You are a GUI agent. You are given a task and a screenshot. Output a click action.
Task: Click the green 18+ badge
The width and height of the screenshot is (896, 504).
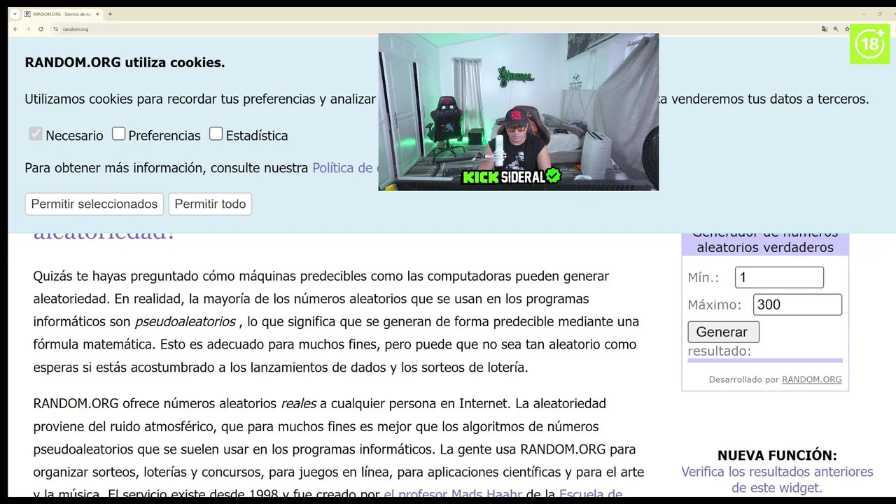[869, 43]
